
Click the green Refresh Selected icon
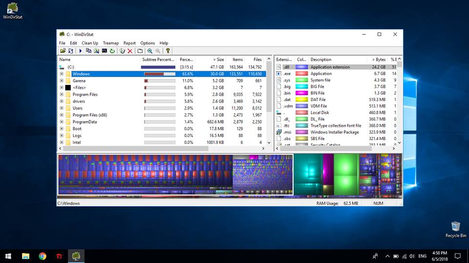pyautogui.click(x=112, y=51)
